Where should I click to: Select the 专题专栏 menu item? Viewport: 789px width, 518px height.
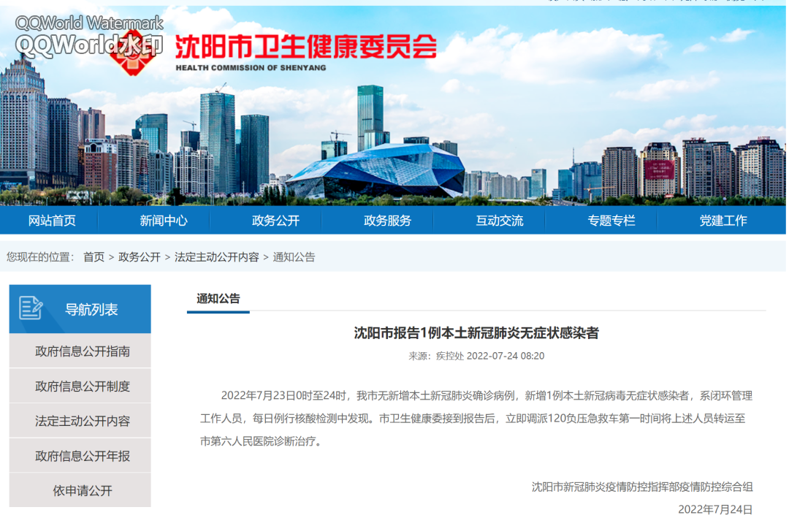611,221
